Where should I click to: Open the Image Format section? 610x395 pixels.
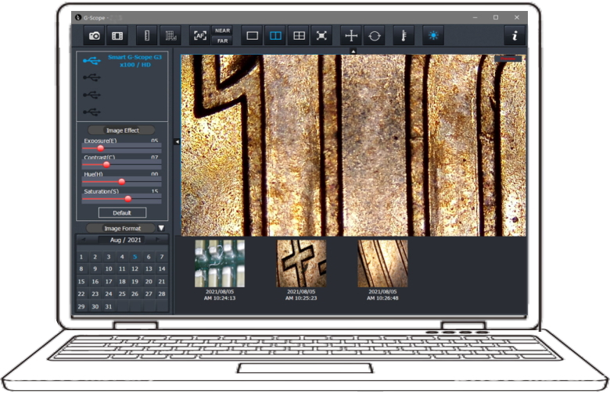coord(122,229)
